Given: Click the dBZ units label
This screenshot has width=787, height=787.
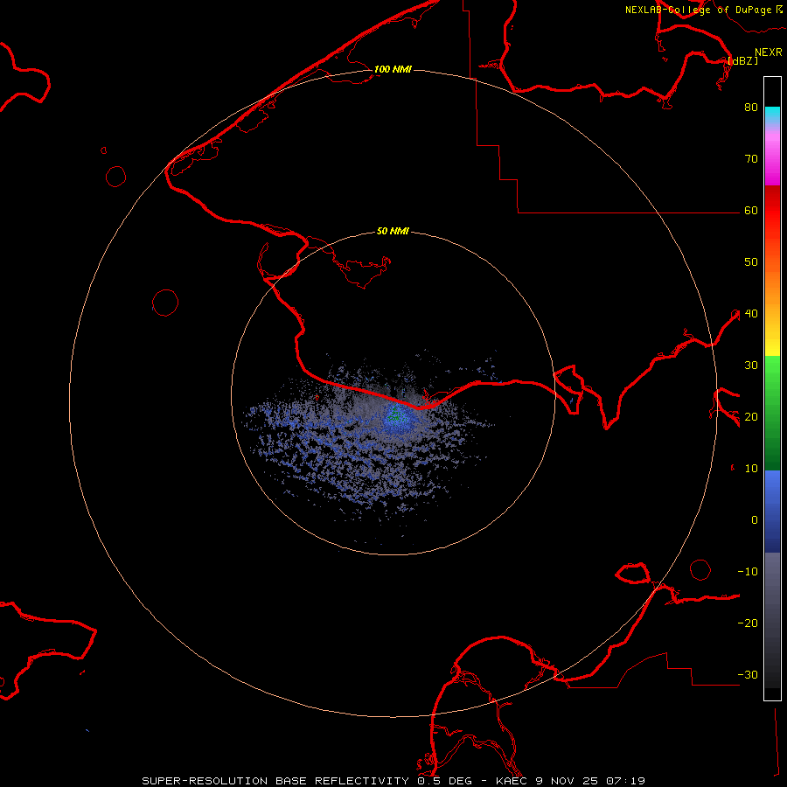Looking at the screenshot, I should [742, 61].
